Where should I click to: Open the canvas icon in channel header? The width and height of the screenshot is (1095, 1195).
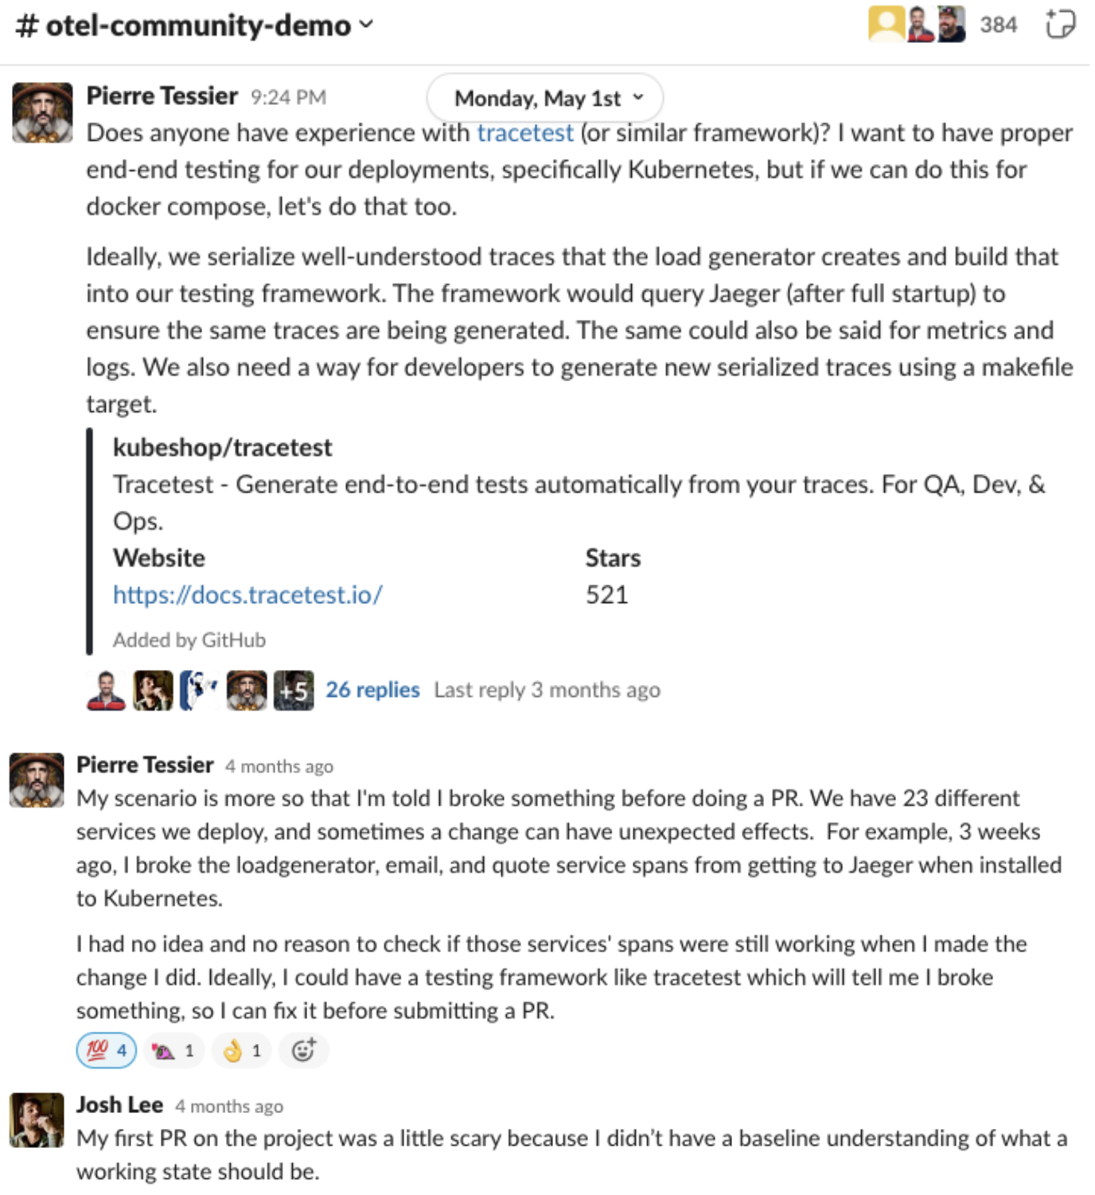[1060, 24]
